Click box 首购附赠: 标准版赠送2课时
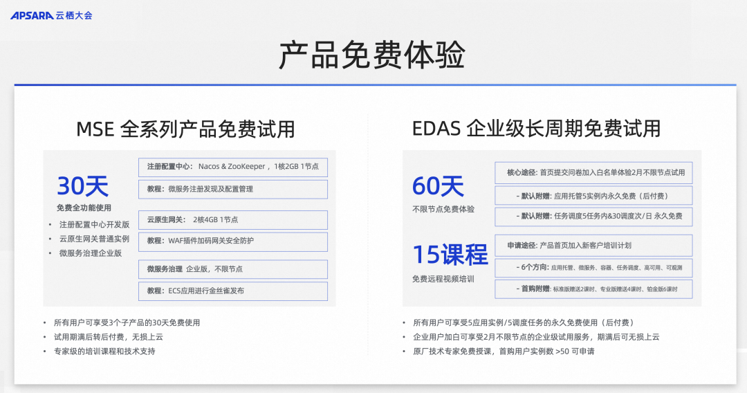This screenshot has height=393, width=747. pyautogui.click(x=593, y=289)
